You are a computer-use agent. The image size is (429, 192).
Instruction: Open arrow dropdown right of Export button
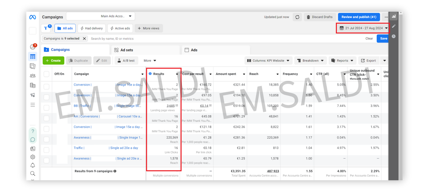(x=384, y=60)
